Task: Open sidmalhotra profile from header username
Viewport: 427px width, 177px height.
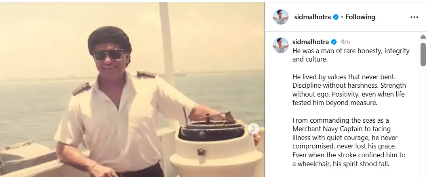Action: tap(312, 17)
